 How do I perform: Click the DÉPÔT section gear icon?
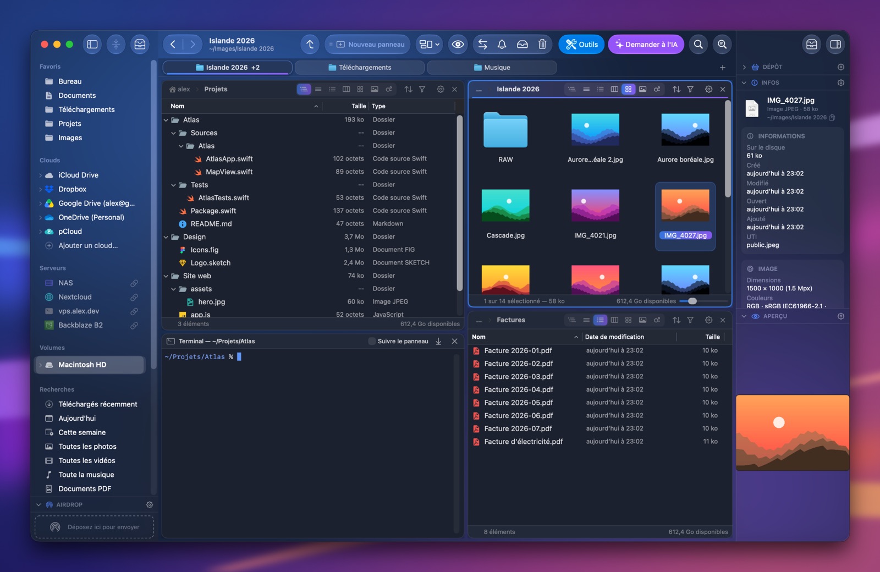pyautogui.click(x=840, y=67)
